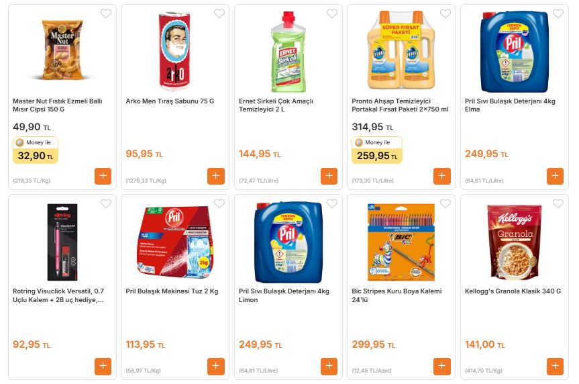579x384 pixels.
Task: Favorite the Bic Stripes colored pencils
Action: (445, 203)
